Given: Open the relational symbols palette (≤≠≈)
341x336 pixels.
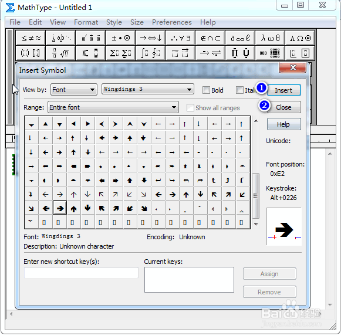Looking at the screenshot, I should pyautogui.click(x=31, y=38).
